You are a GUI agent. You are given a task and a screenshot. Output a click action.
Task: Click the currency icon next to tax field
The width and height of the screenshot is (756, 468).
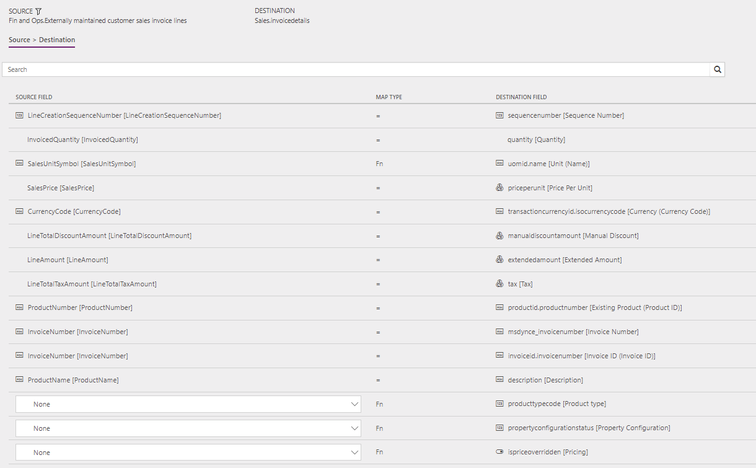tap(499, 283)
